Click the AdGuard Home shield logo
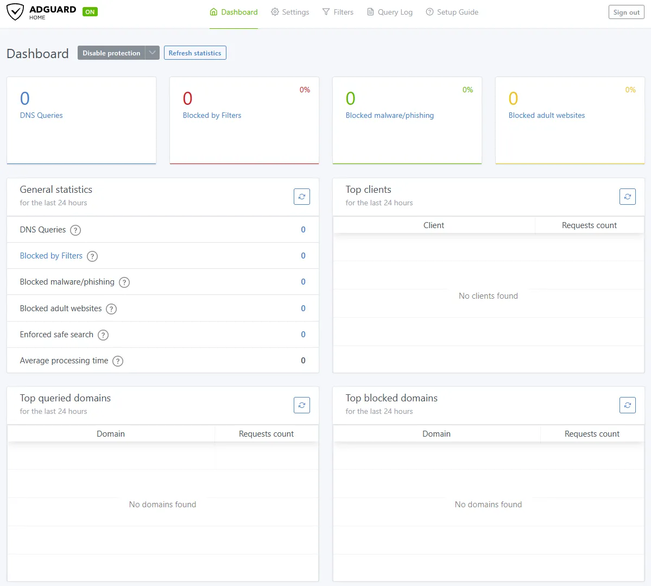This screenshot has height=586, width=651. click(x=16, y=12)
